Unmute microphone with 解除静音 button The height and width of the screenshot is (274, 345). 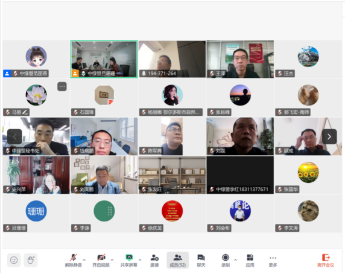(x=73, y=260)
